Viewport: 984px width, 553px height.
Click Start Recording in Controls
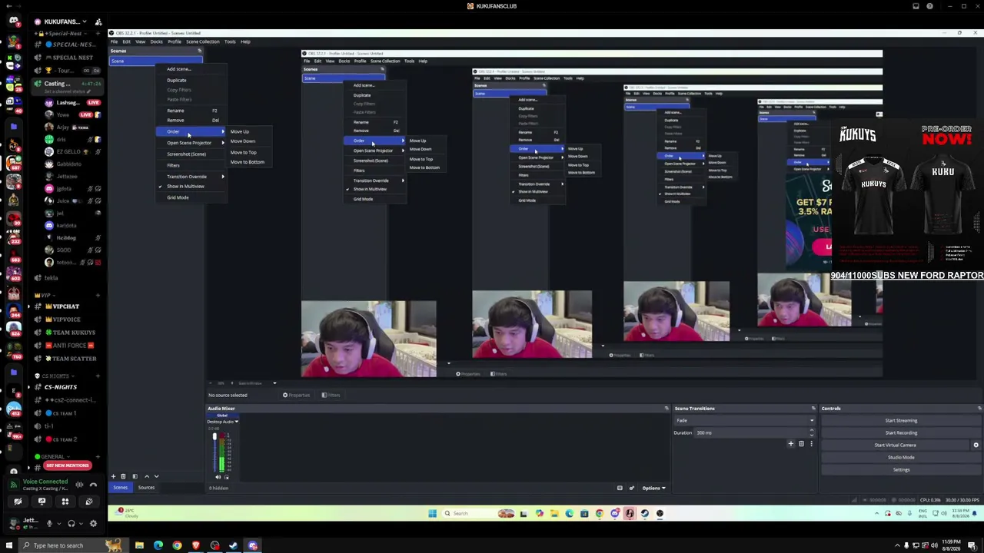pyautogui.click(x=901, y=433)
